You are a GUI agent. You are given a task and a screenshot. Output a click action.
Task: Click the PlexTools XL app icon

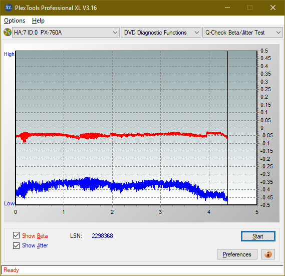[x=9, y=8]
